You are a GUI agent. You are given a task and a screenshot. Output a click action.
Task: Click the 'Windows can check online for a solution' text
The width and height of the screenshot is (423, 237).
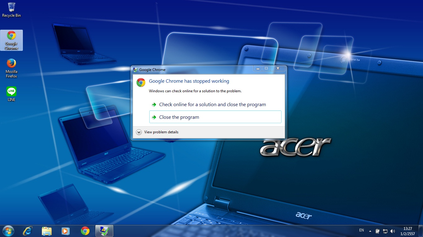(x=195, y=91)
